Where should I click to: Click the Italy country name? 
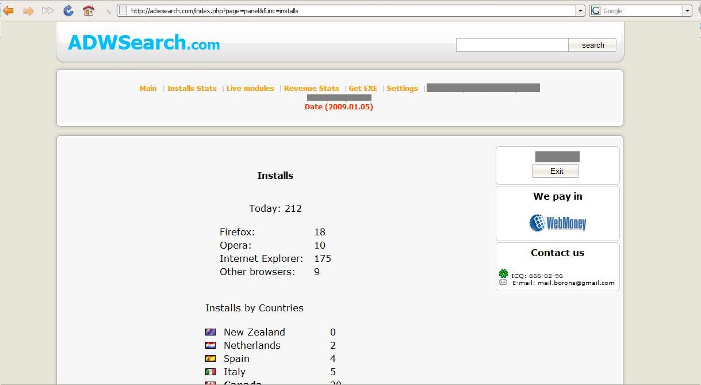click(x=234, y=372)
